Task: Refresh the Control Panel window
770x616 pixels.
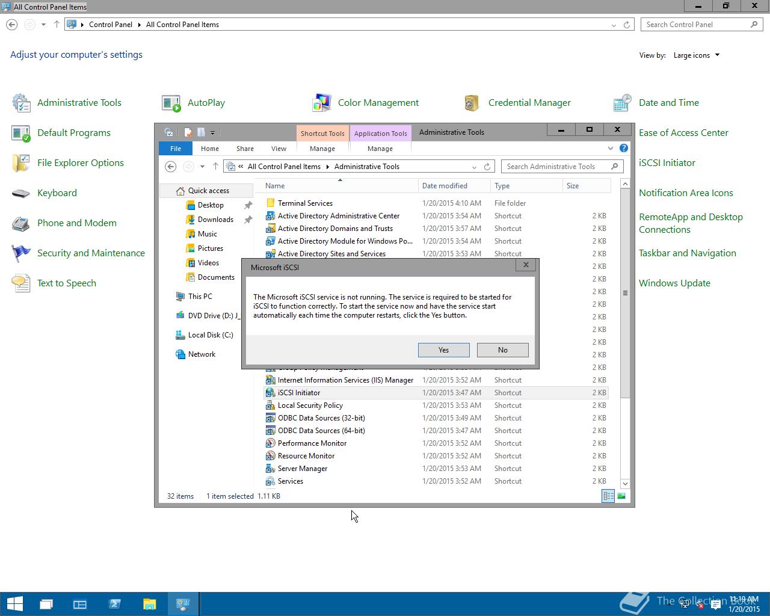Action: click(x=627, y=25)
